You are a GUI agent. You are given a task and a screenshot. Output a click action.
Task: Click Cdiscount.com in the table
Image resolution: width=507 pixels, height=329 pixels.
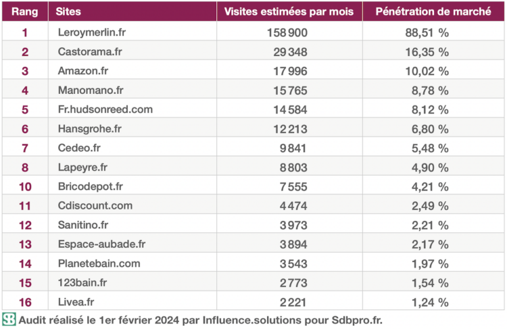pyautogui.click(x=95, y=205)
